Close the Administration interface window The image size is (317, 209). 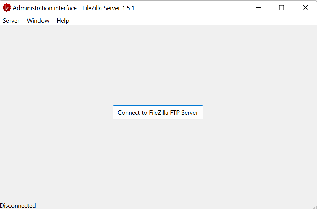305,8
